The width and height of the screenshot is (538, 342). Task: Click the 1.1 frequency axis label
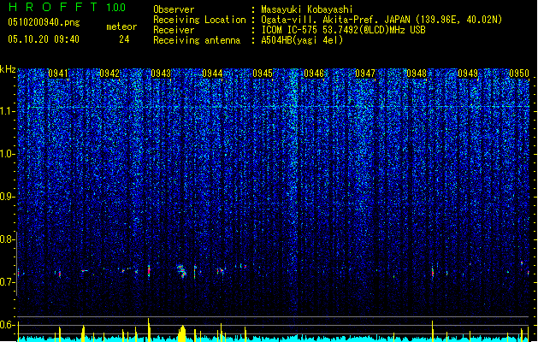coord(8,111)
